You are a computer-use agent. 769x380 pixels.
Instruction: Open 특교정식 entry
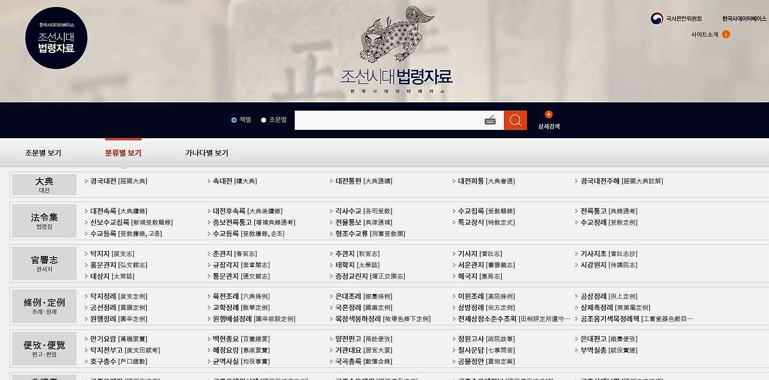[x=486, y=223]
